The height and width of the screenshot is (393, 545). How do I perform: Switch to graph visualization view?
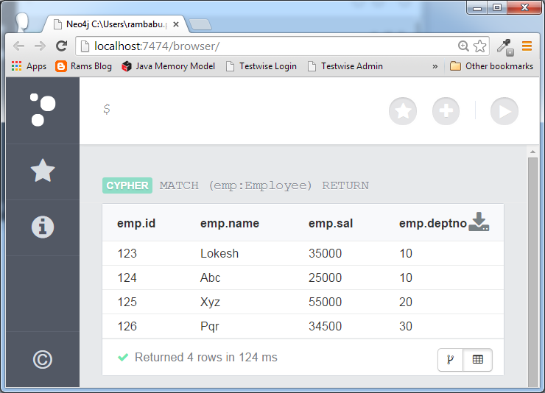click(451, 360)
